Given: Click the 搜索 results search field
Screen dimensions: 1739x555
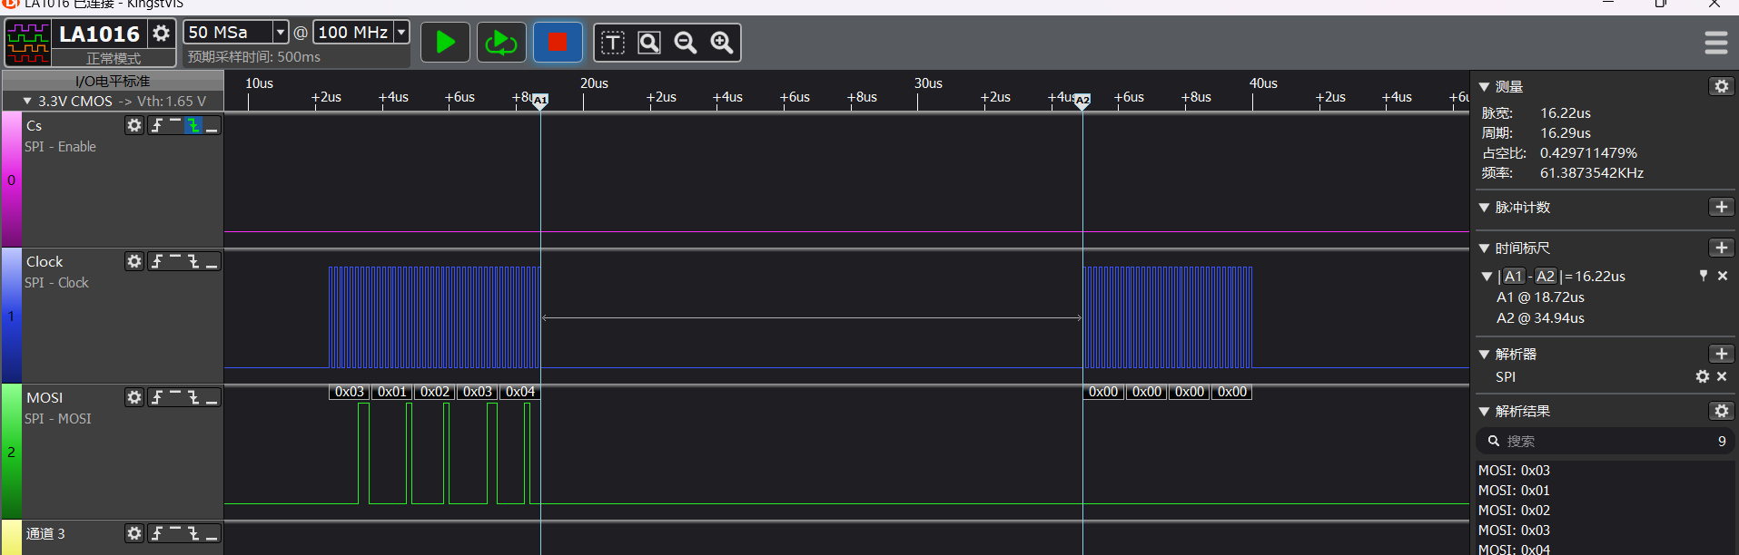Looking at the screenshot, I should pyautogui.click(x=1605, y=441).
